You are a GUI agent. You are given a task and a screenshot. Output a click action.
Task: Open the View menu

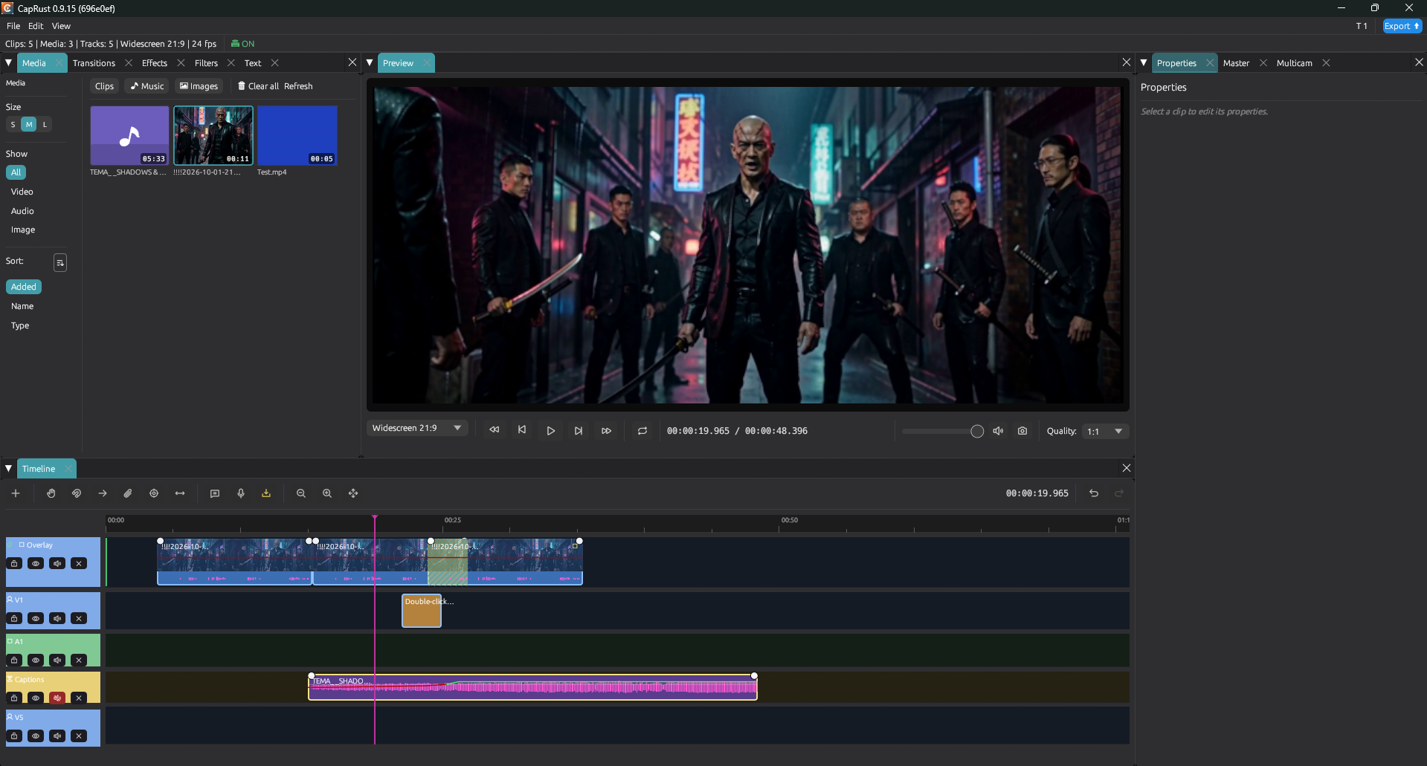[61, 26]
